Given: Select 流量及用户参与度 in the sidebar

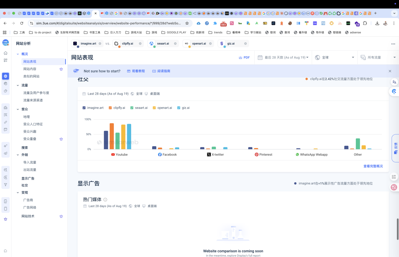Looking at the screenshot, I should [36, 93].
